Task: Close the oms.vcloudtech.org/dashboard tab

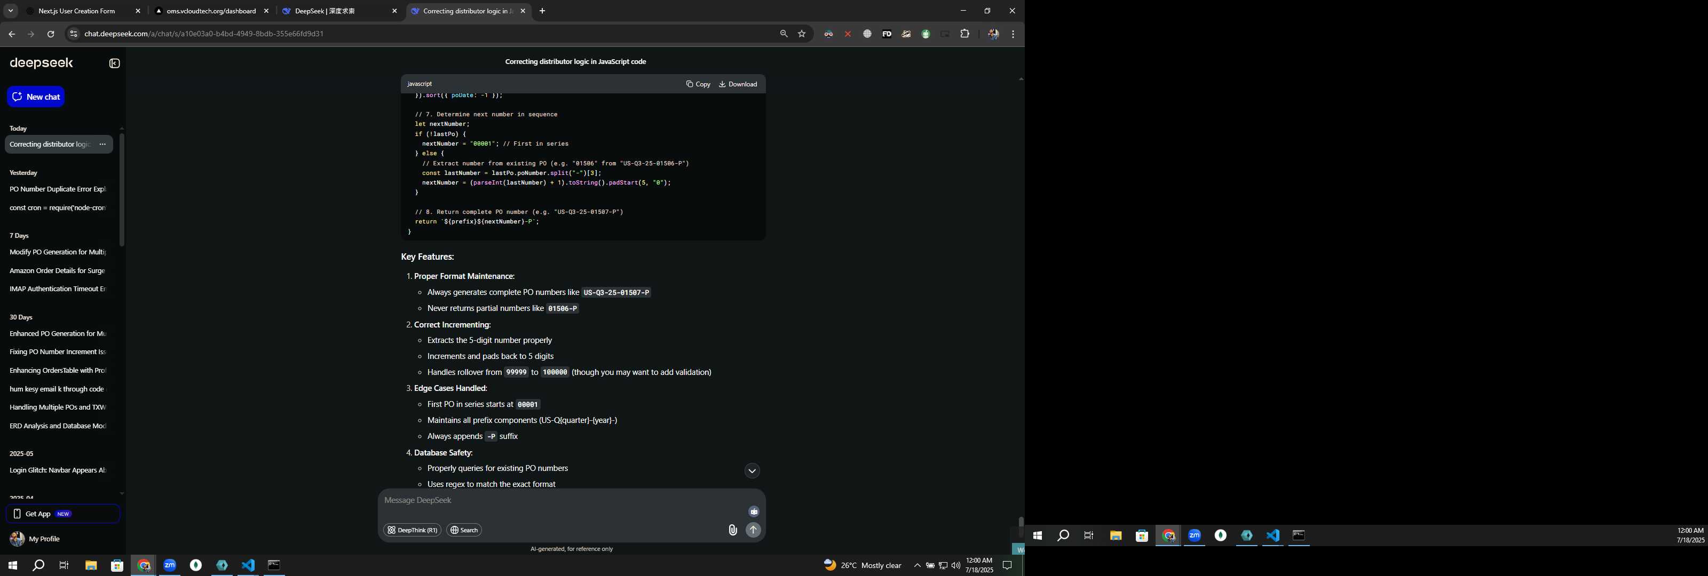Action: click(x=266, y=11)
